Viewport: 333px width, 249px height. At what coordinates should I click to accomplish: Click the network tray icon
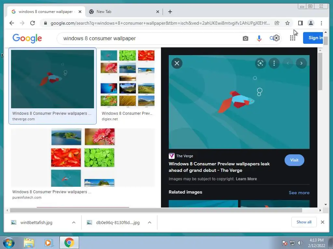click(292, 243)
